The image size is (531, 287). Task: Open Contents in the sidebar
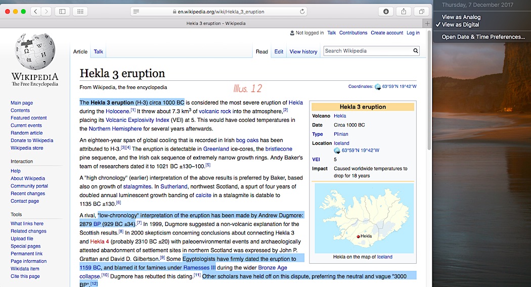pos(20,110)
